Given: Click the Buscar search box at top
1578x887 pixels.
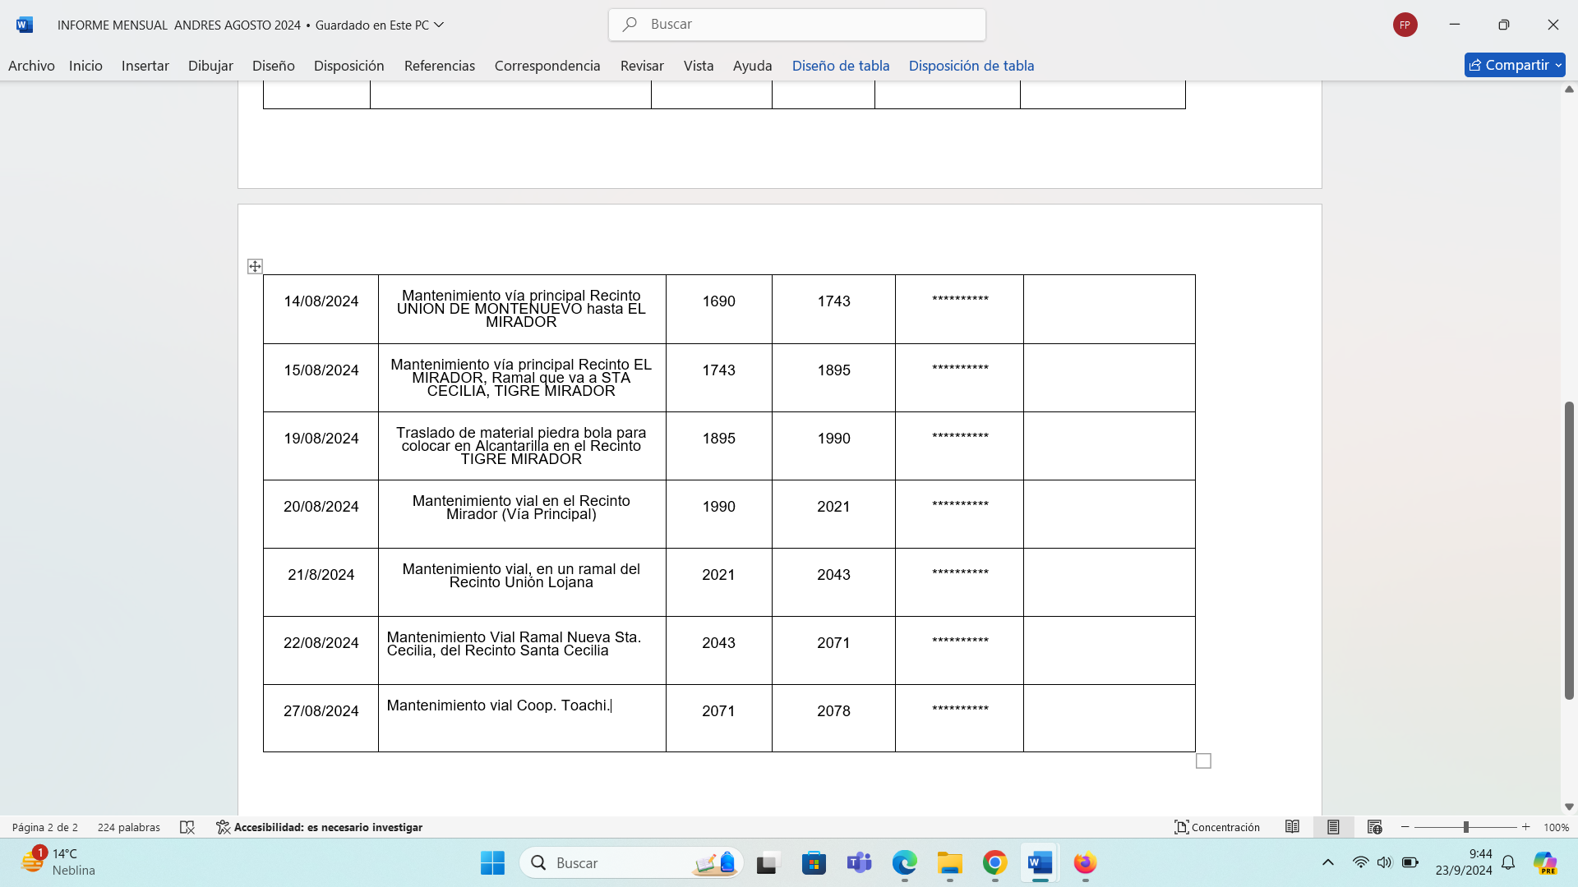Looking at the screenshot, I should (796, 25).
